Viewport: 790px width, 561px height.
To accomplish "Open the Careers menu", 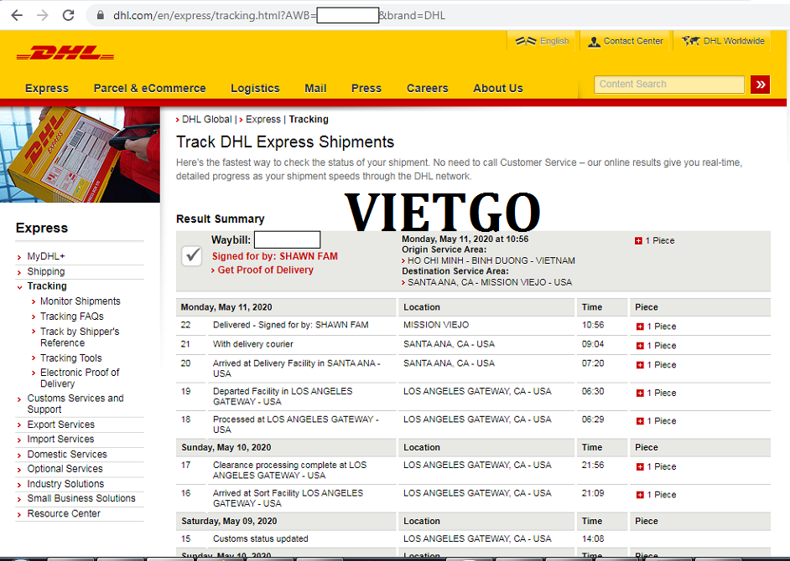I will pyautogui.click(x=427, y=89).
